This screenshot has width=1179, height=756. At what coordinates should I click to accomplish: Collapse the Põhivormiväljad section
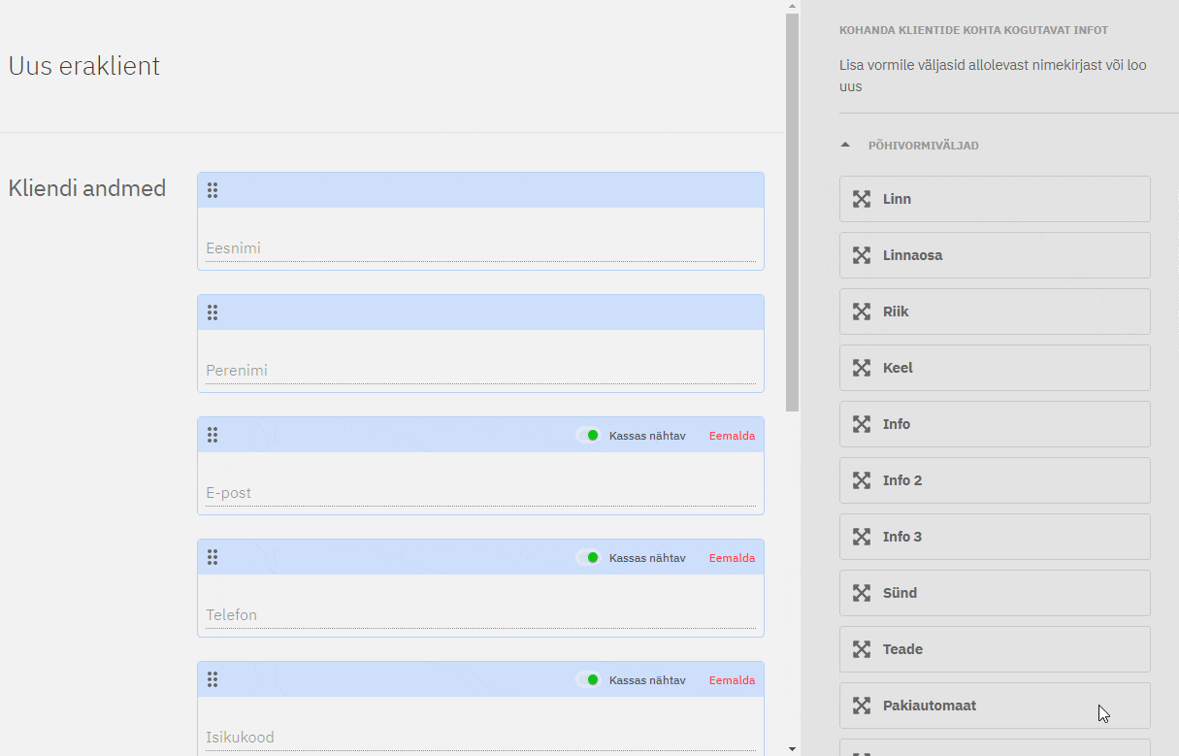(x=845, y=146)
